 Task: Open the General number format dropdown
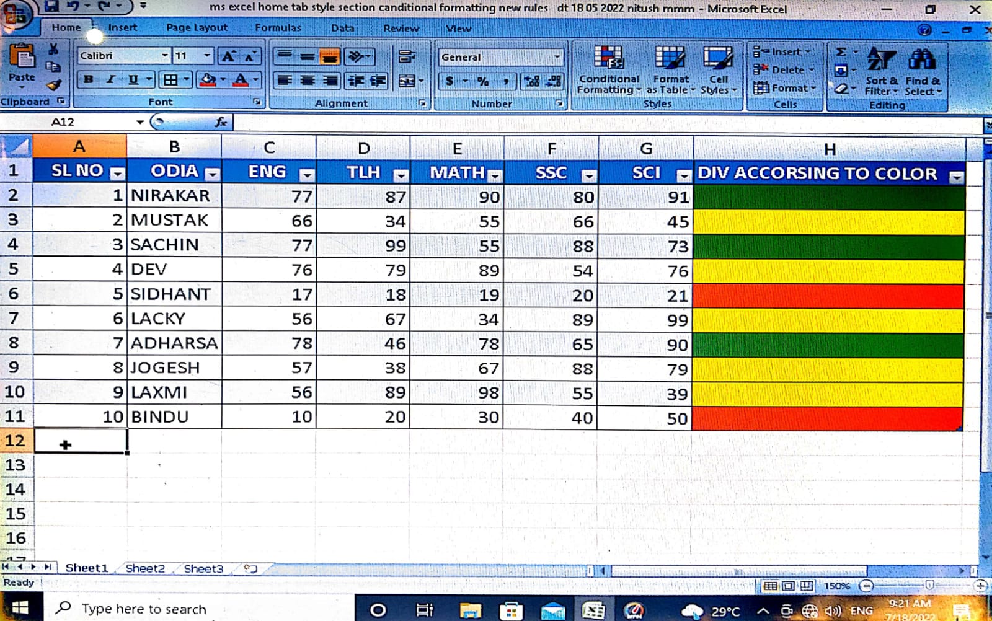pyautogui.click(x=556, y=57)
